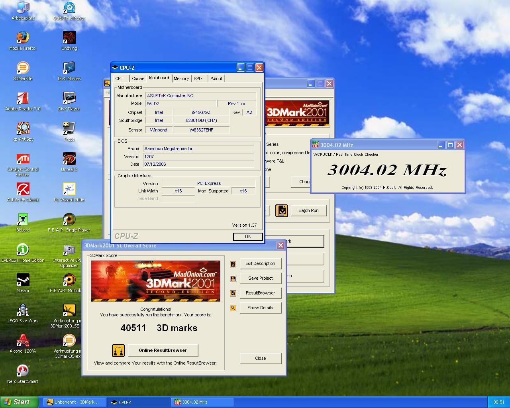
Task: Select the 3DMark05.exe shortcut icon
Action: click(69, 346)
